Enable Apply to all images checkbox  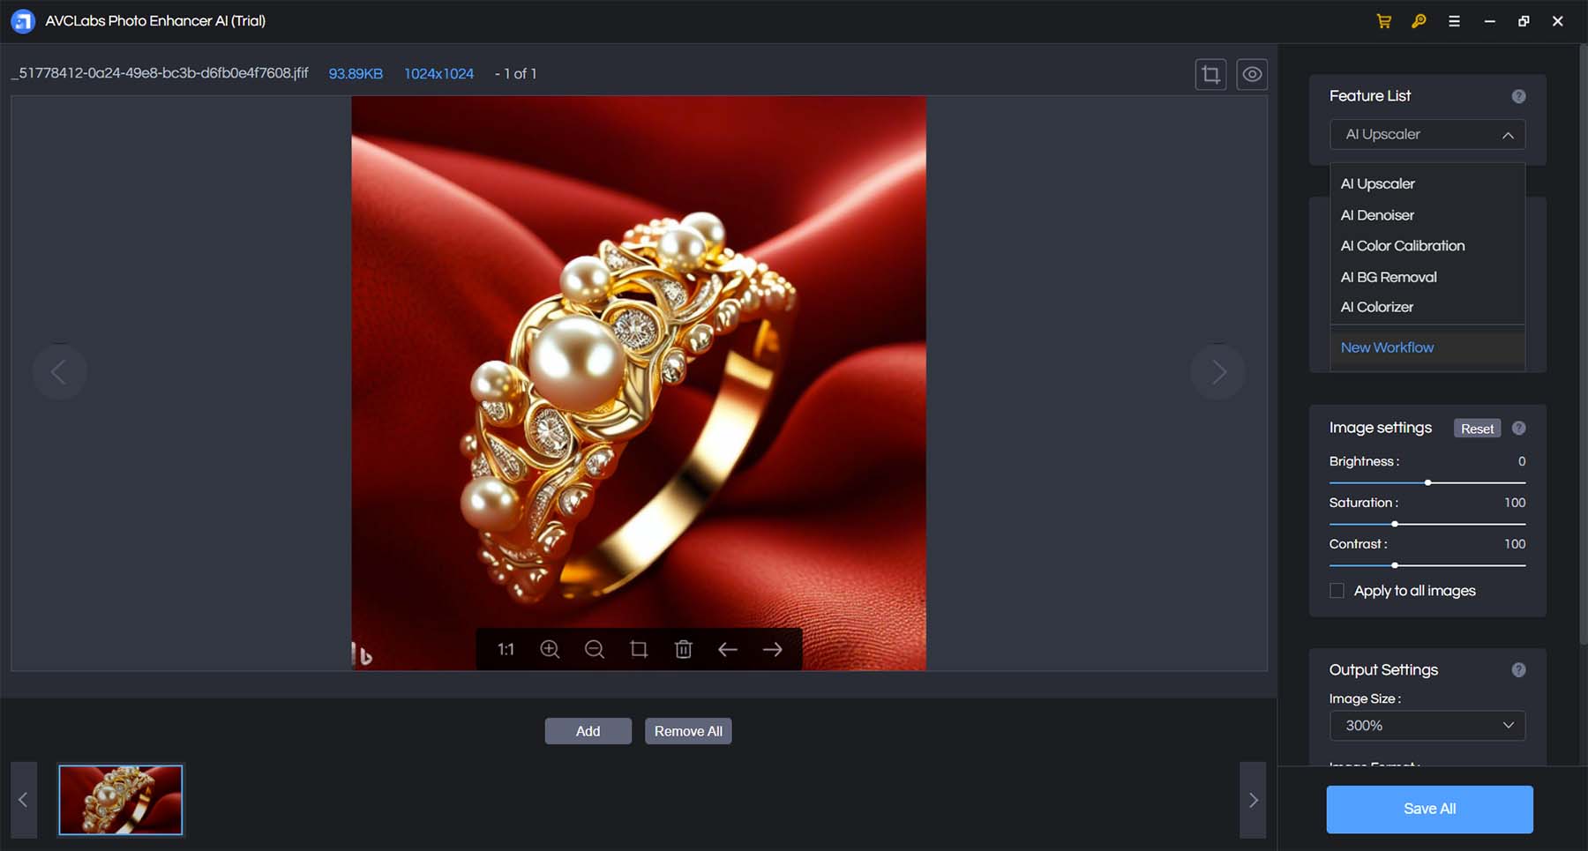(1337, 591)
